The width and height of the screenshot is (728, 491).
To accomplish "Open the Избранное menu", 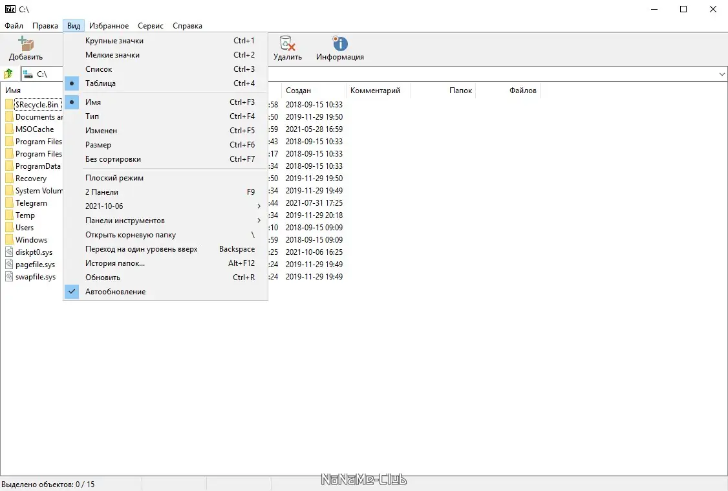I will click(109, 25).
